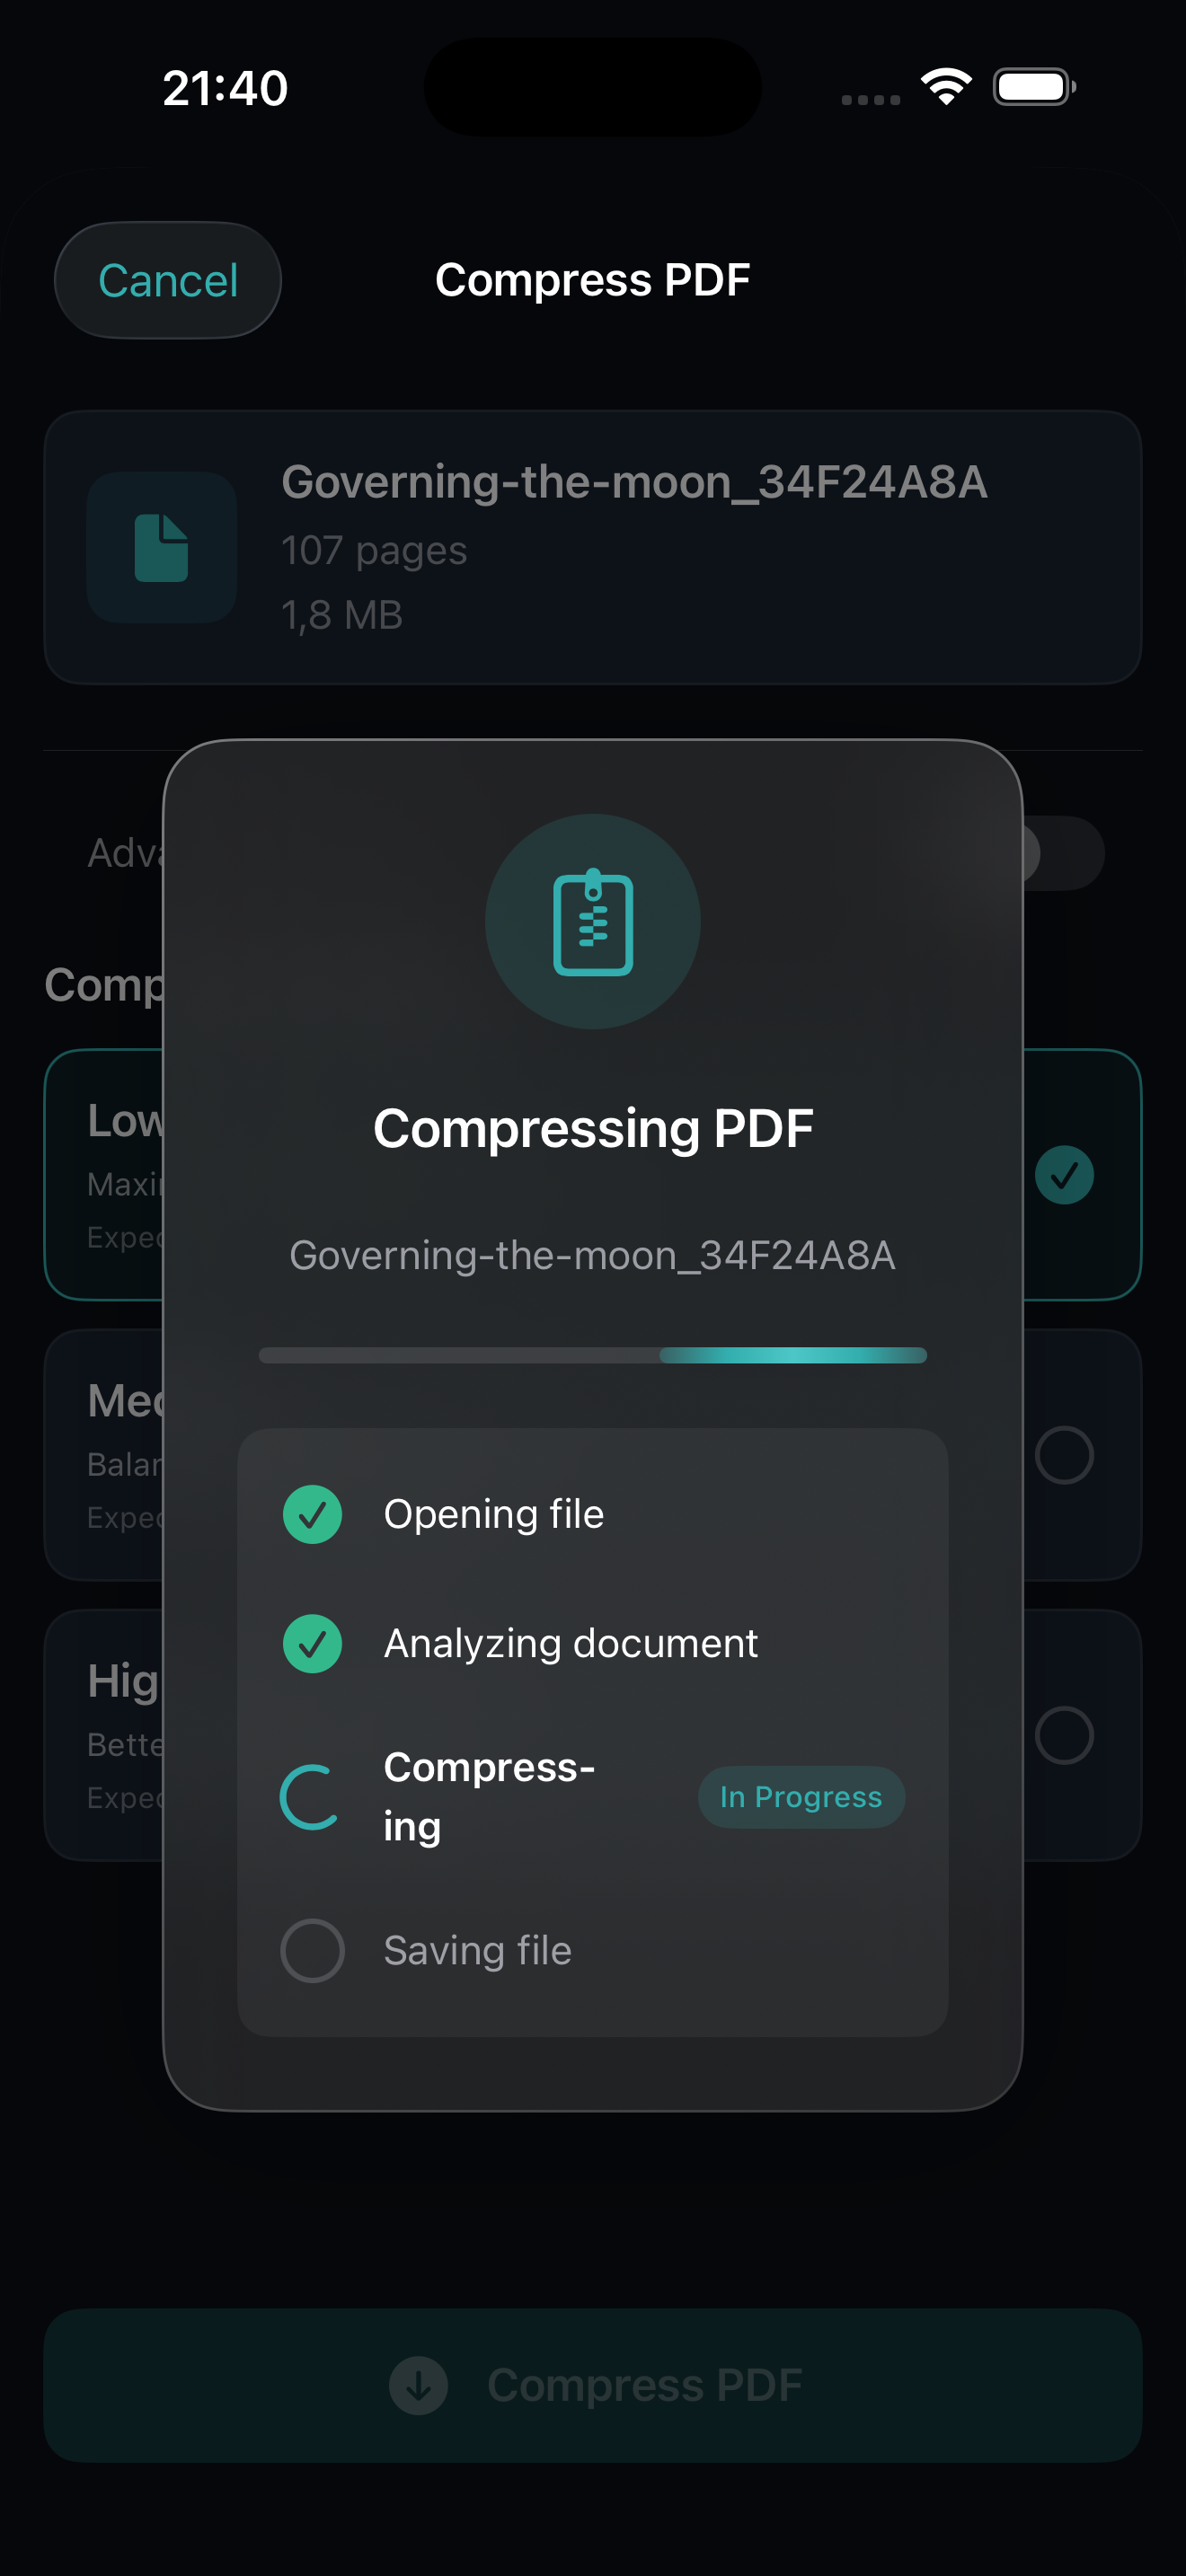
Task: Tap the Governing-the-moon file card name
Action: click(634, 482)
